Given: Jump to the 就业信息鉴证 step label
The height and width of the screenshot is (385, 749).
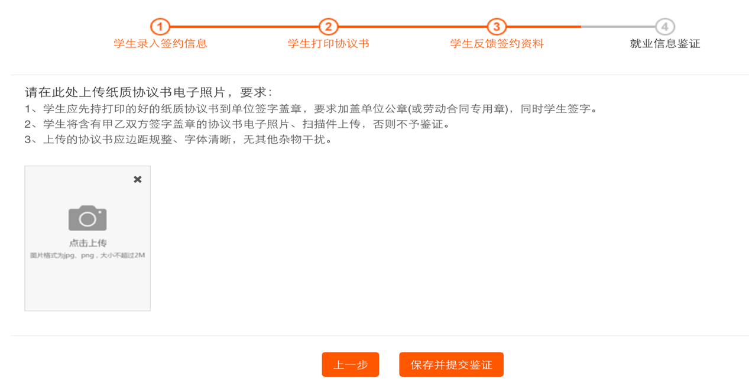Looking at the screenshot, I should point(665,44).
